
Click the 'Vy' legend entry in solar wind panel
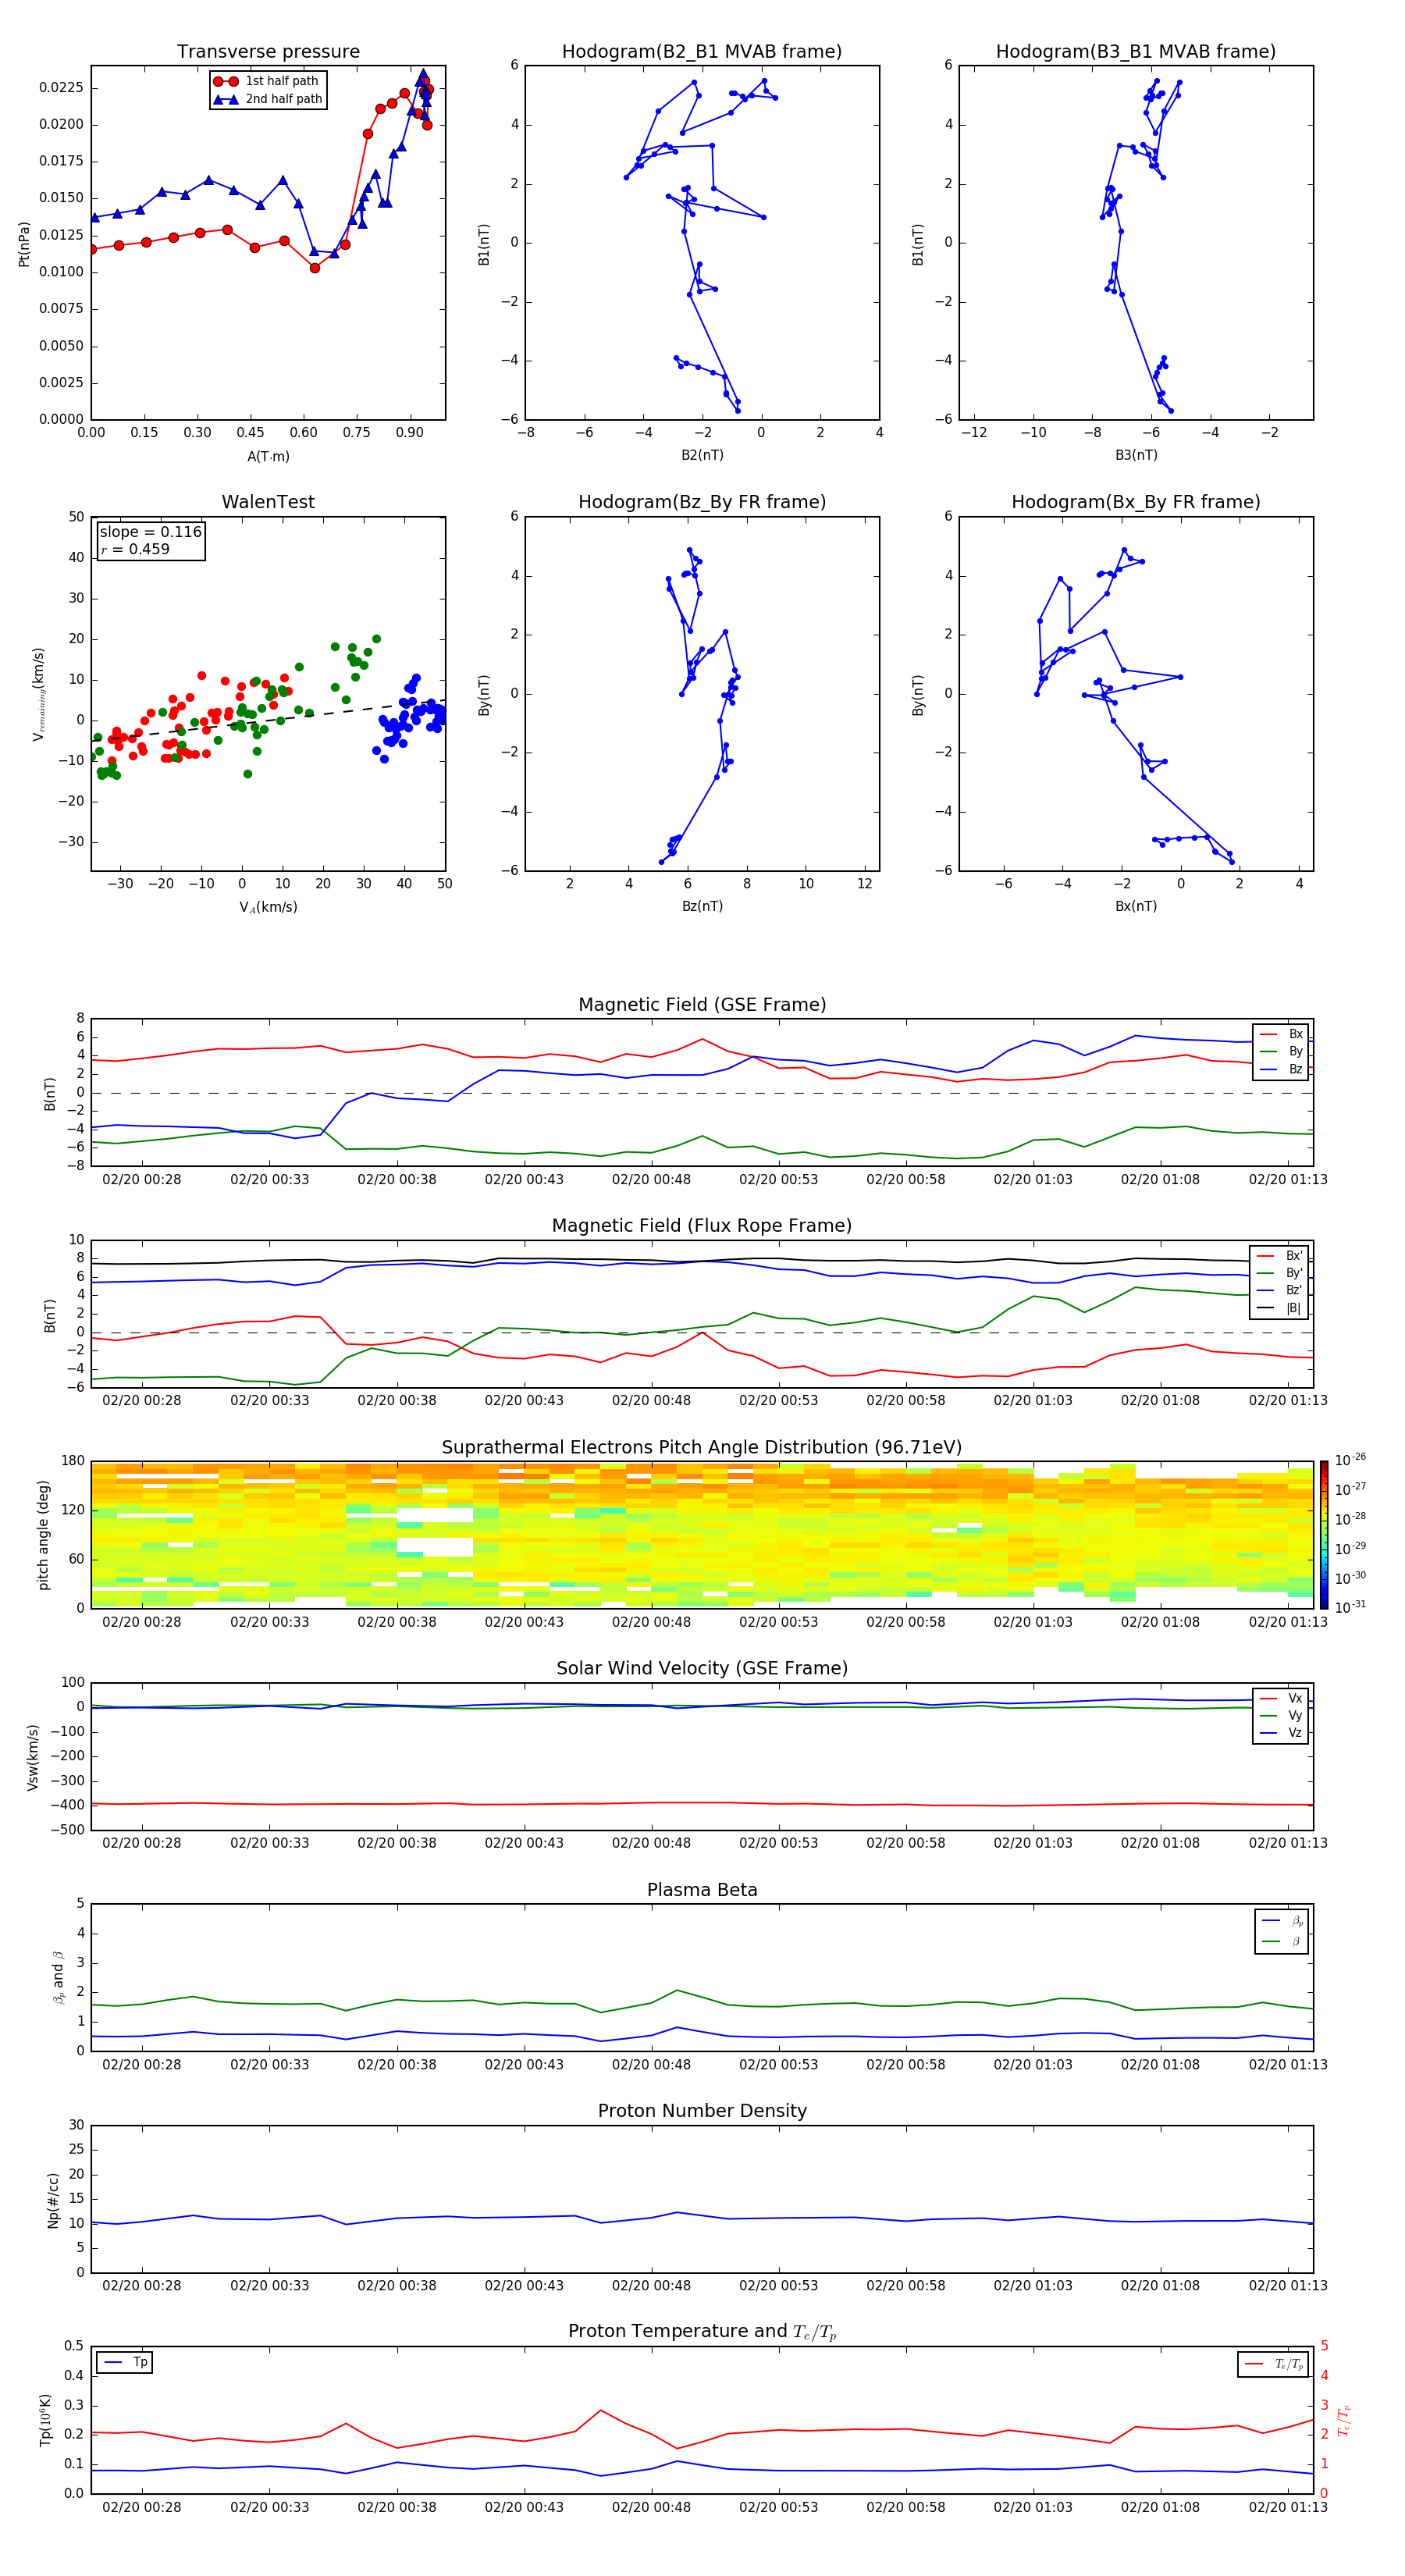point(1282,1716)
